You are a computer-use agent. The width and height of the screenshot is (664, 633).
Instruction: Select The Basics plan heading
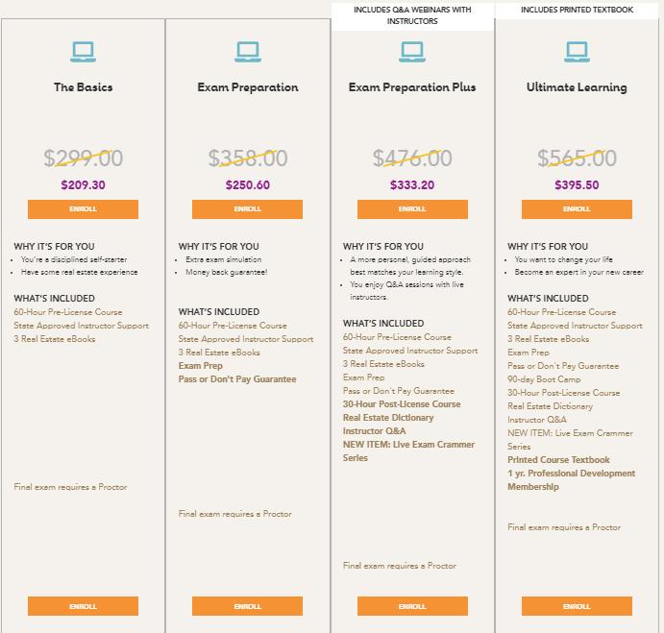[83, 87]
